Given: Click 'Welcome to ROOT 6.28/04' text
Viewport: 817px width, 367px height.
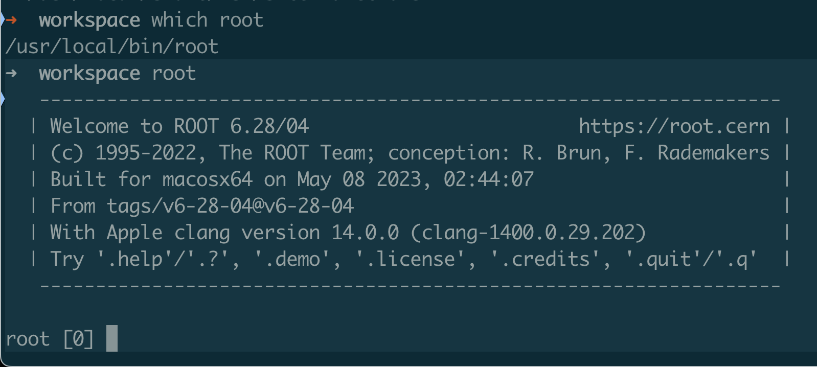Looking at the screenshot, I should (179, 126).
